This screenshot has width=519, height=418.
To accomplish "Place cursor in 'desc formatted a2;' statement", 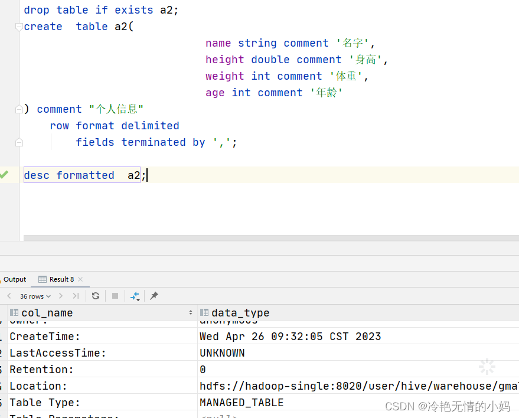I will pyautogui.click(x=84, y=175).
